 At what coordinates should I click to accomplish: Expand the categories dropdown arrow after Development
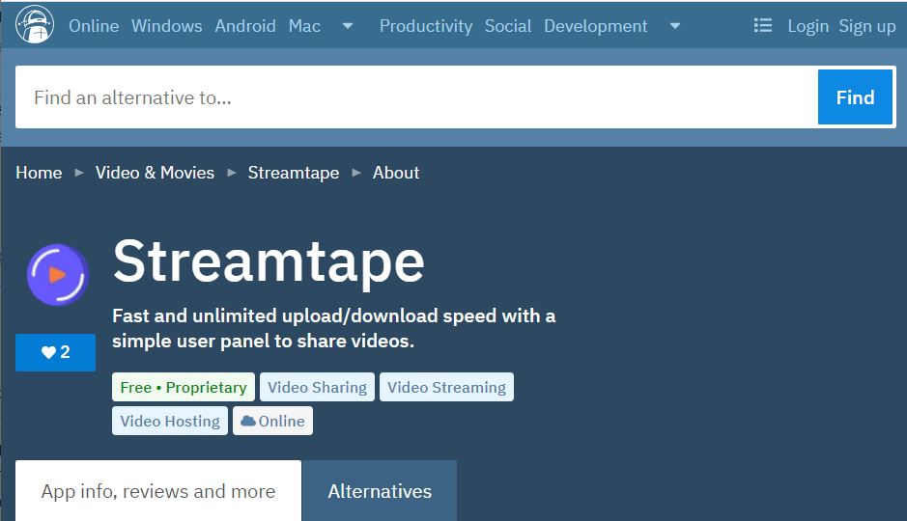674,26
